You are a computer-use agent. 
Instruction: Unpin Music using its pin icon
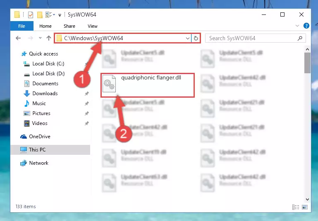(x=86, y=103)
